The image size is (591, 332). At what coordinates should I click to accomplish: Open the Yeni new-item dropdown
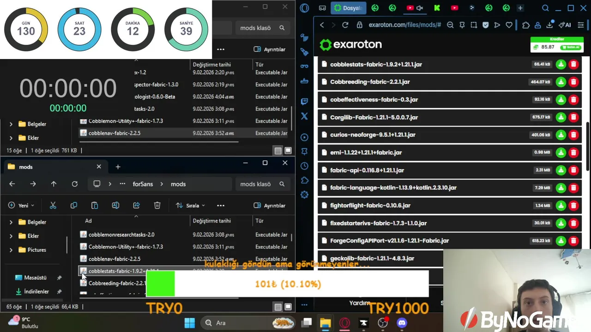pyautogui.click(x=21, y=205)
